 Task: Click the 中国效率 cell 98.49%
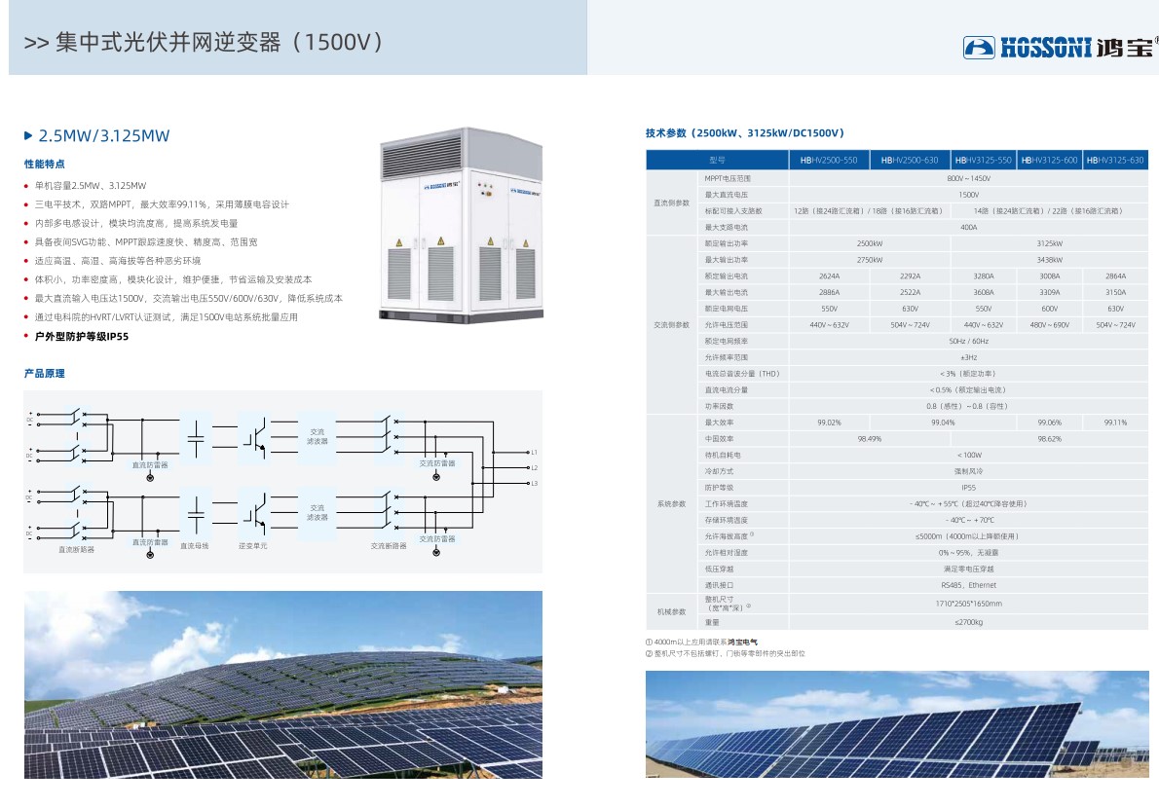(869, 439)
